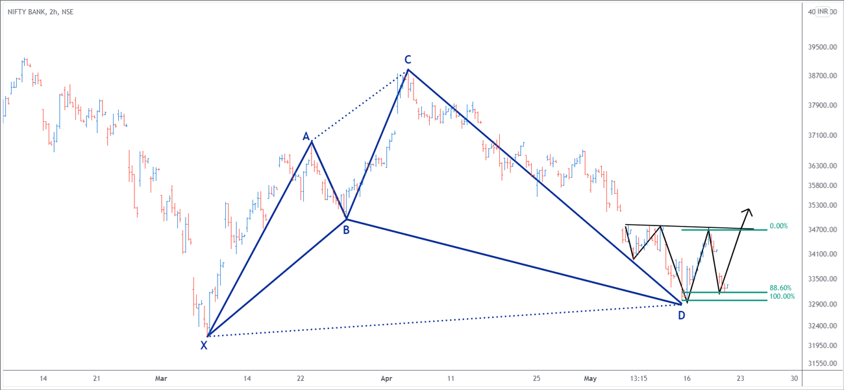Click the 16 date label on time axis
This screenshot has height=390, width=844.
click(x=688, y=378)
